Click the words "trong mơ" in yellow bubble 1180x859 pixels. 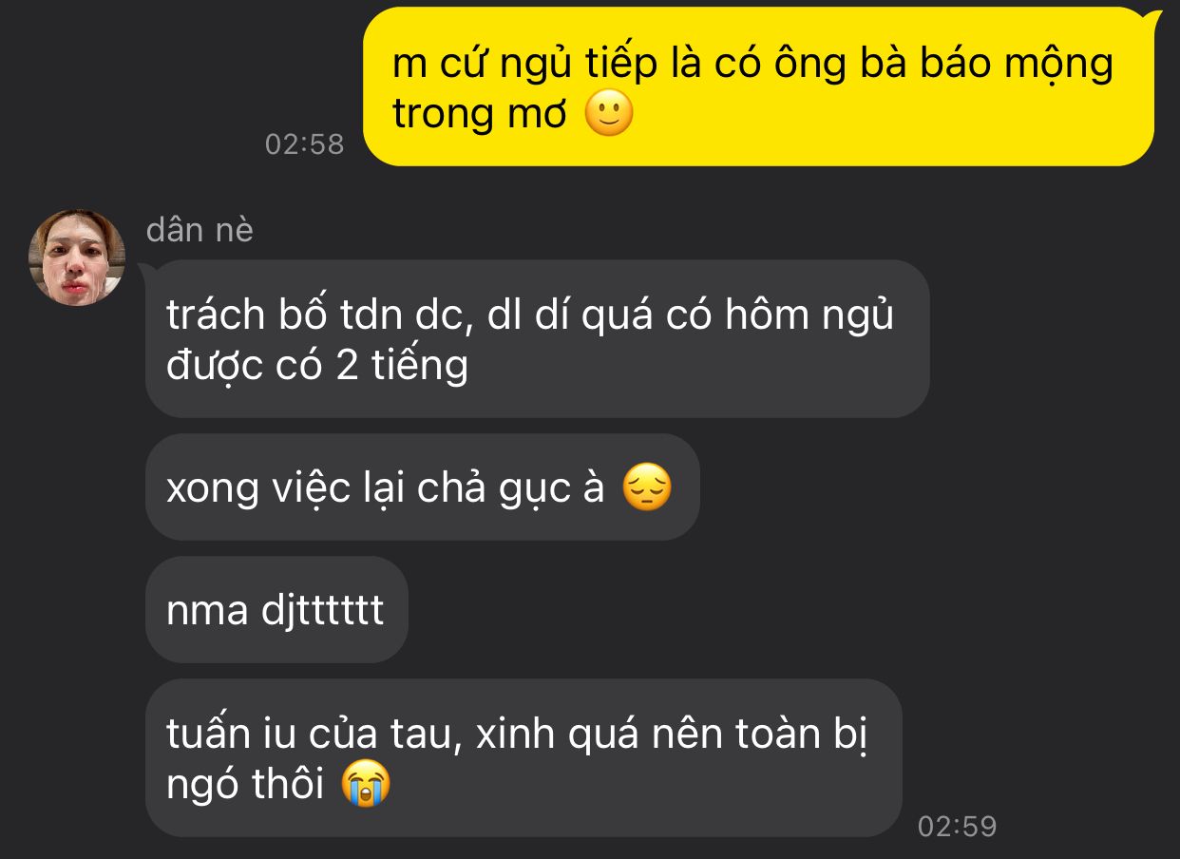480,116
